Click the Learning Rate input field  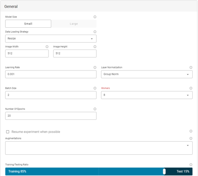(51, 74)
